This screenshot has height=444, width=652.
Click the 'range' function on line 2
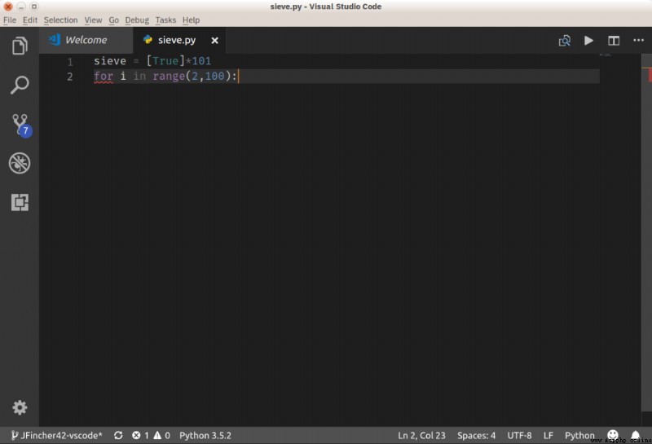point(169,76)
